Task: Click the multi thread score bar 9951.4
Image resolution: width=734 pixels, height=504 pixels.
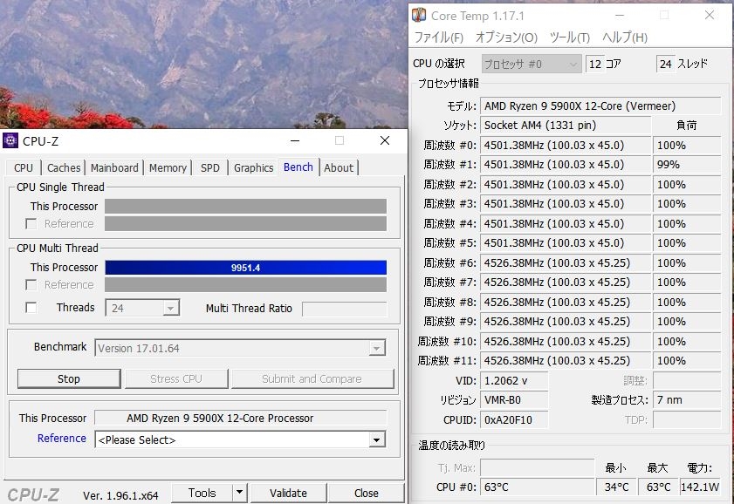Action: coord(246,268)
